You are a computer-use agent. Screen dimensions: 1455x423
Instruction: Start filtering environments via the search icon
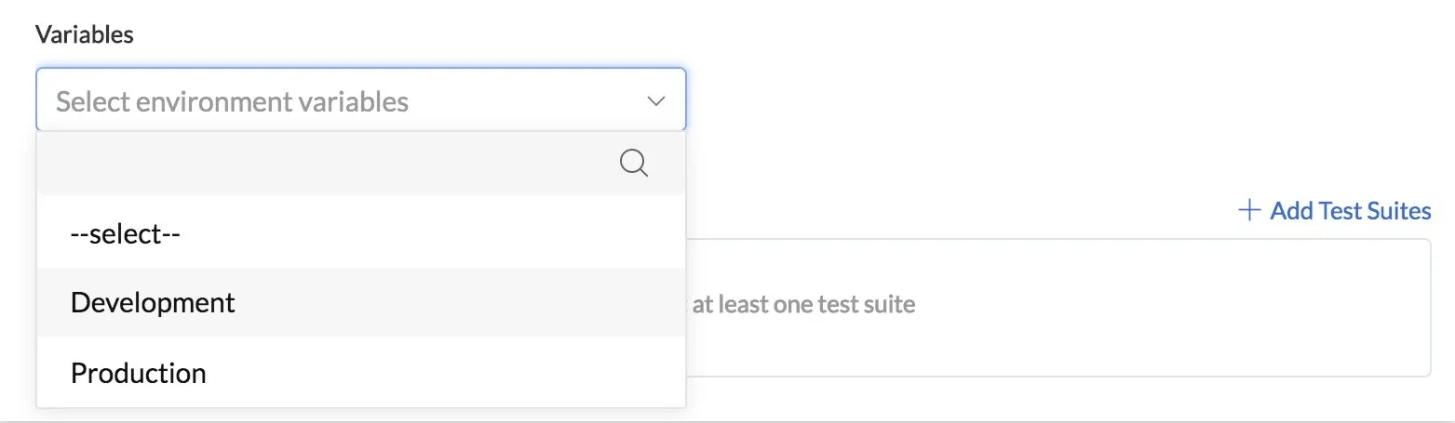tap(634, 164)
